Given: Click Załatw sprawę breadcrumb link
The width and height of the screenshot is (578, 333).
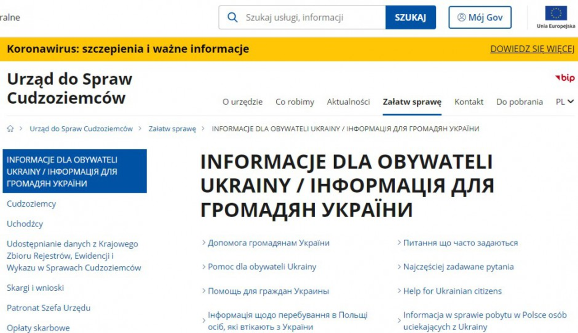Looking at the screenshot, I should pos(172,129).
